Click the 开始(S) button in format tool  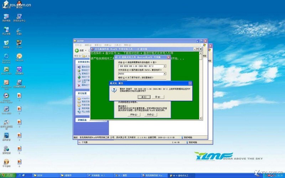click(x=134, y=115)
